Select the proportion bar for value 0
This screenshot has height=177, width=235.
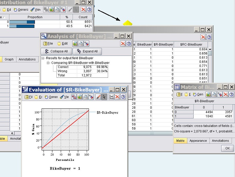click(22, 22)
